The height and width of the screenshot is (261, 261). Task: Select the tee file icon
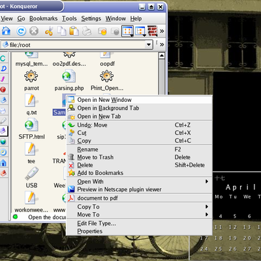(31, 149)
